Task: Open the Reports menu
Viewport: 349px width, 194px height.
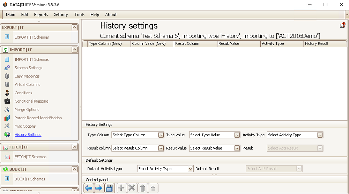Action: pos(41,14)
